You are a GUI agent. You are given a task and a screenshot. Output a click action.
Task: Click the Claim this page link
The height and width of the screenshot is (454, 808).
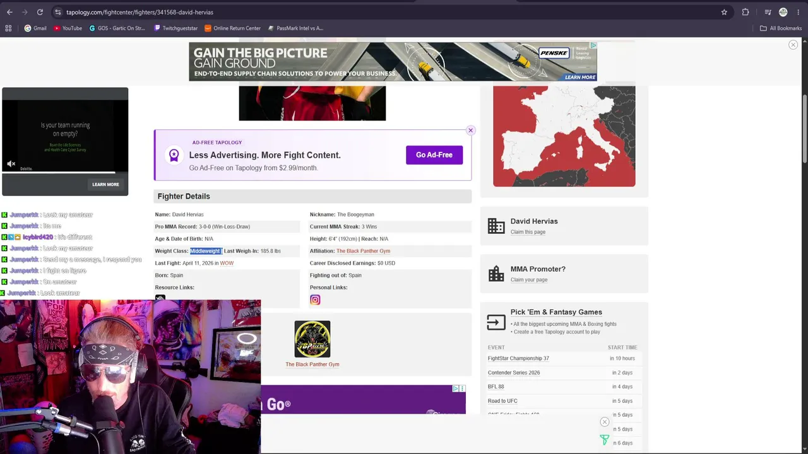[x=528, y=232]
